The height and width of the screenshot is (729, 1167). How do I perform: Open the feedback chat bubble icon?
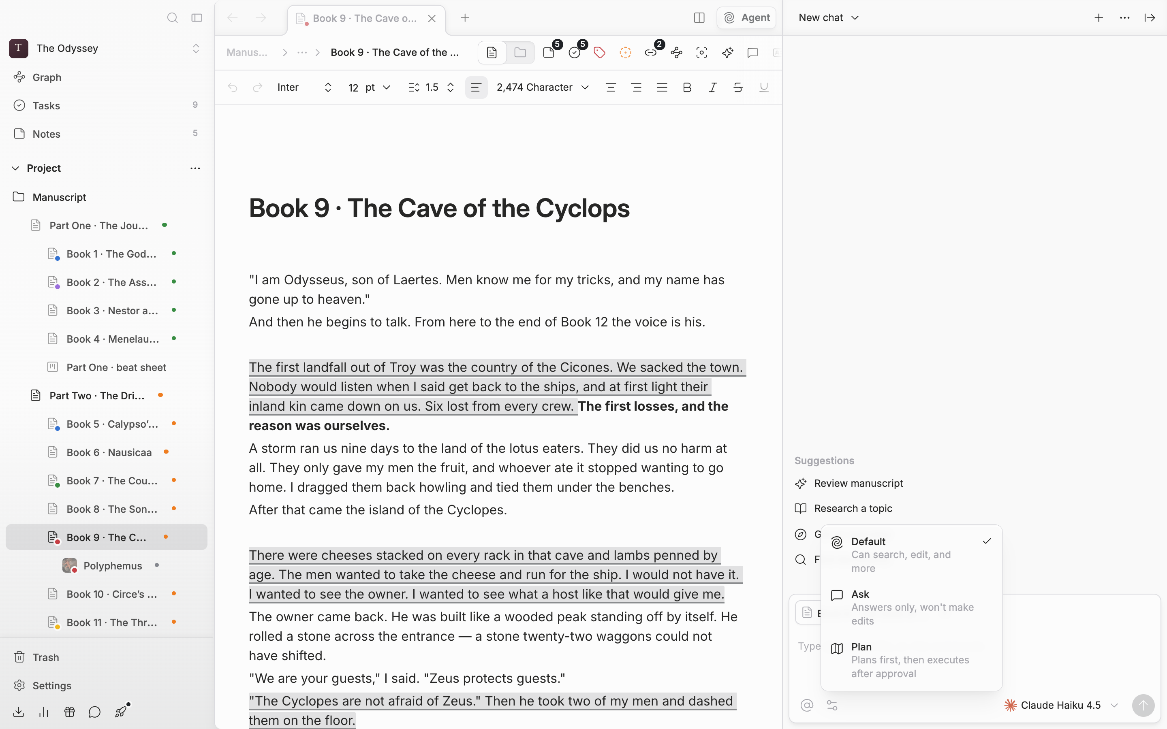click(x=94, y=712)
